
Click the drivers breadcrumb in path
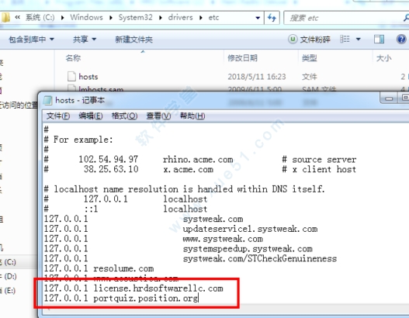coord(180,18)
